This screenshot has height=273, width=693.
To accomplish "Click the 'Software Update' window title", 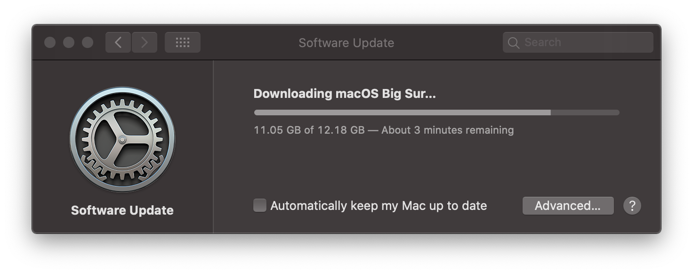I will (346, 43).
